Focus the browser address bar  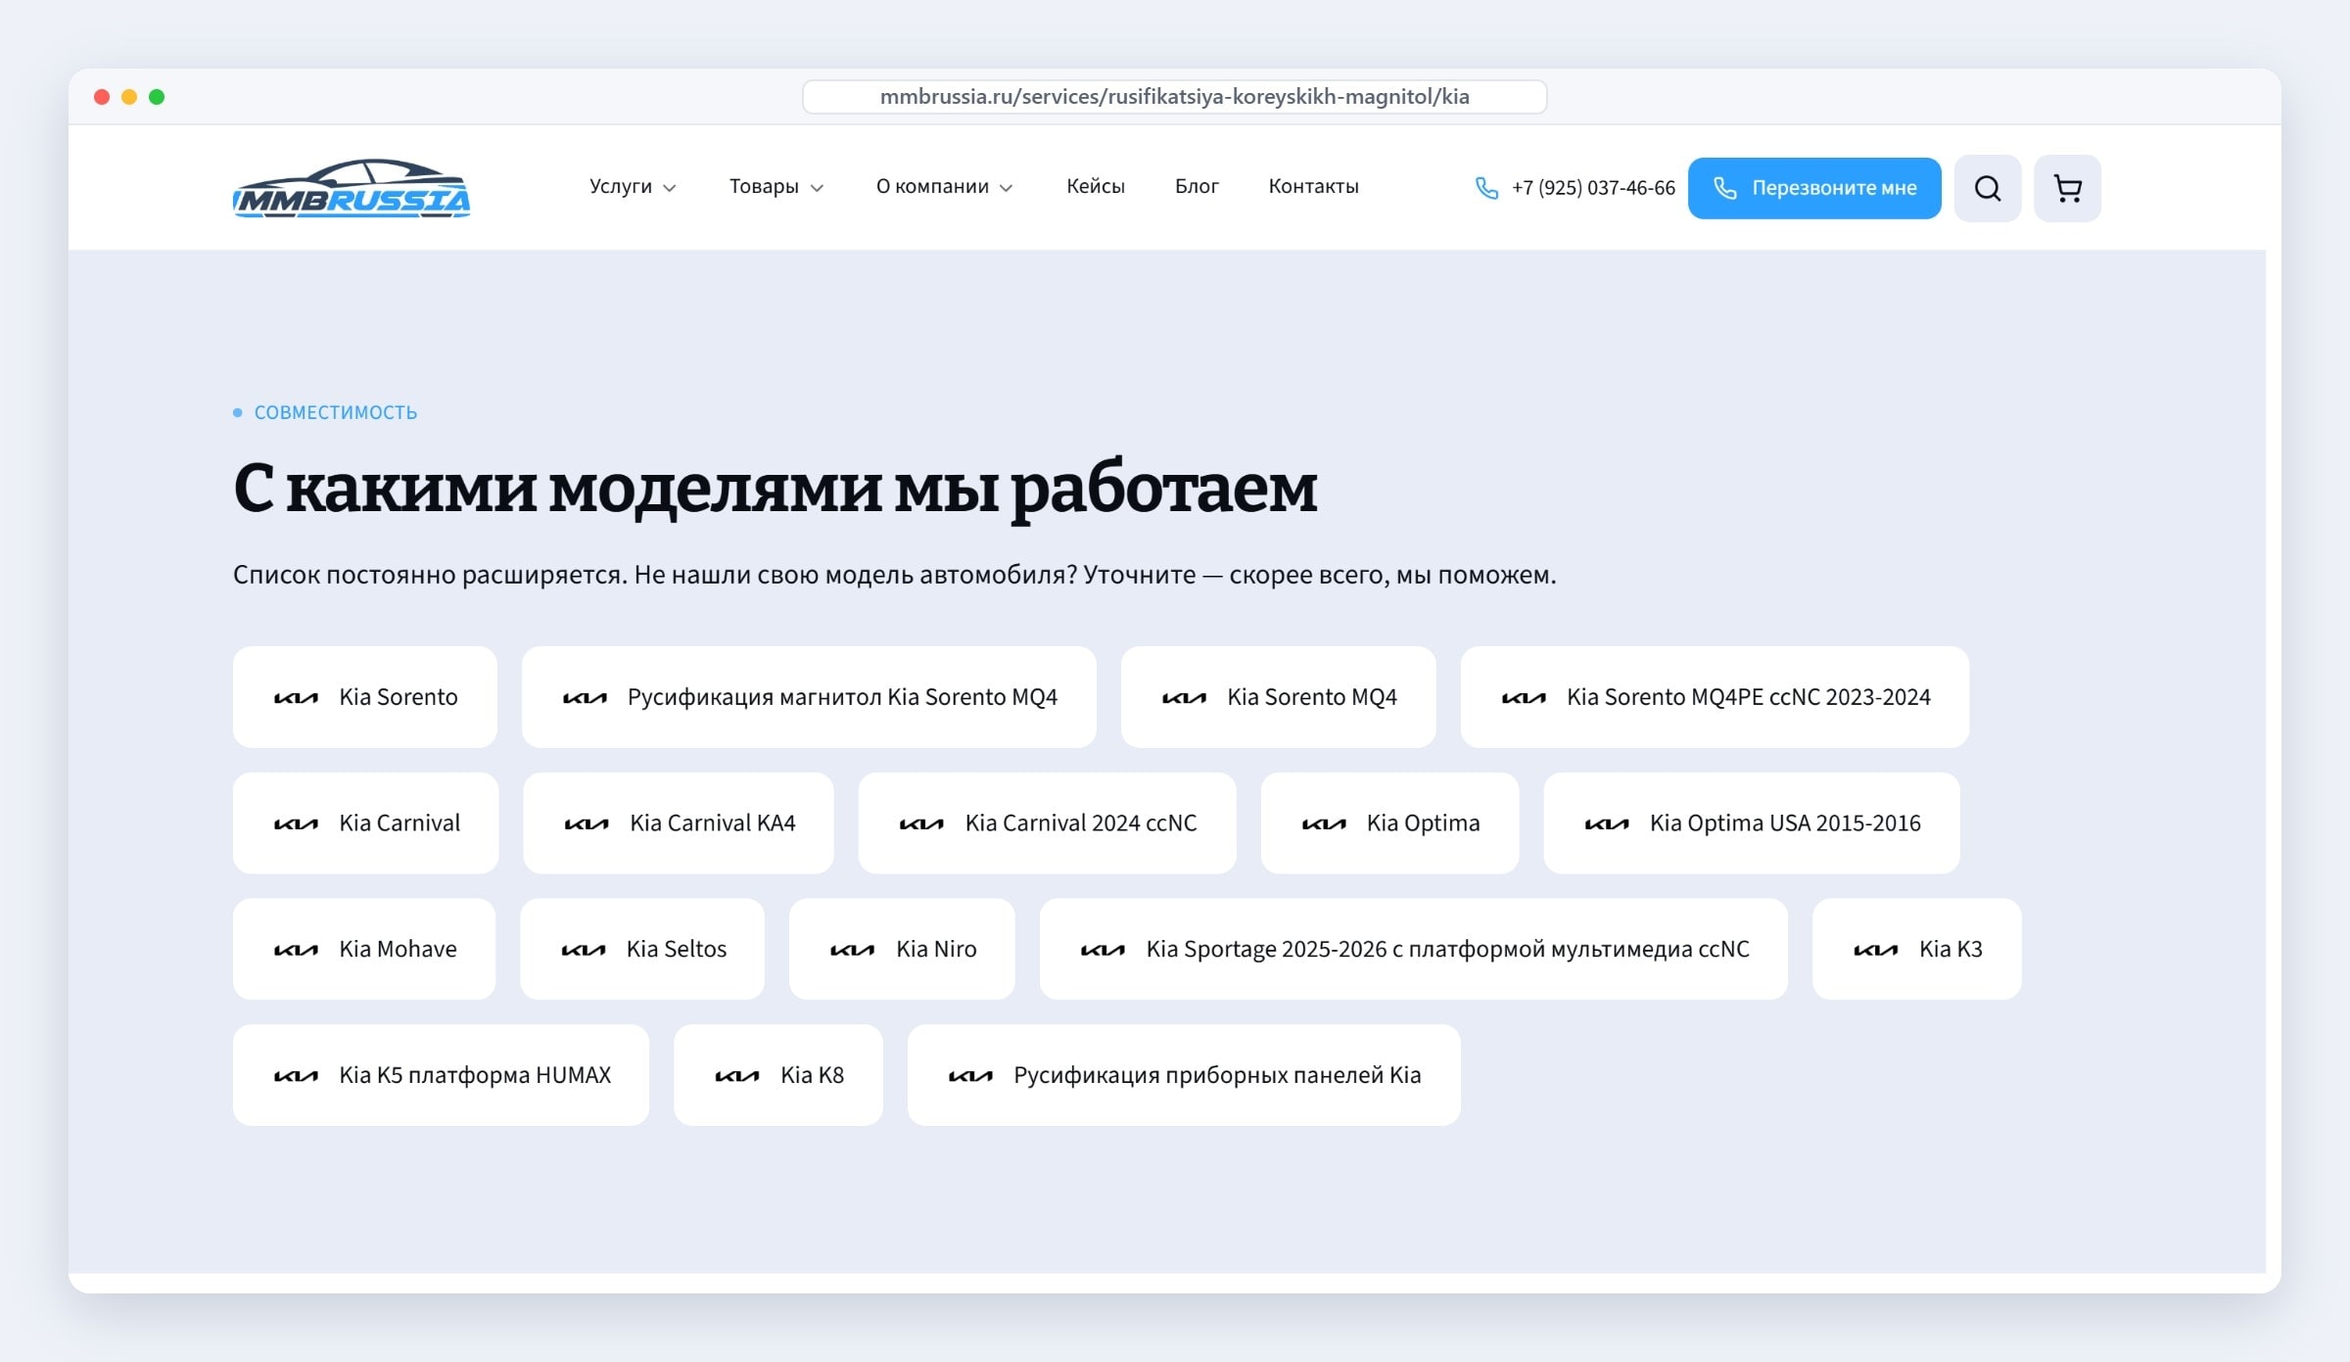(x=1174, y=97)
